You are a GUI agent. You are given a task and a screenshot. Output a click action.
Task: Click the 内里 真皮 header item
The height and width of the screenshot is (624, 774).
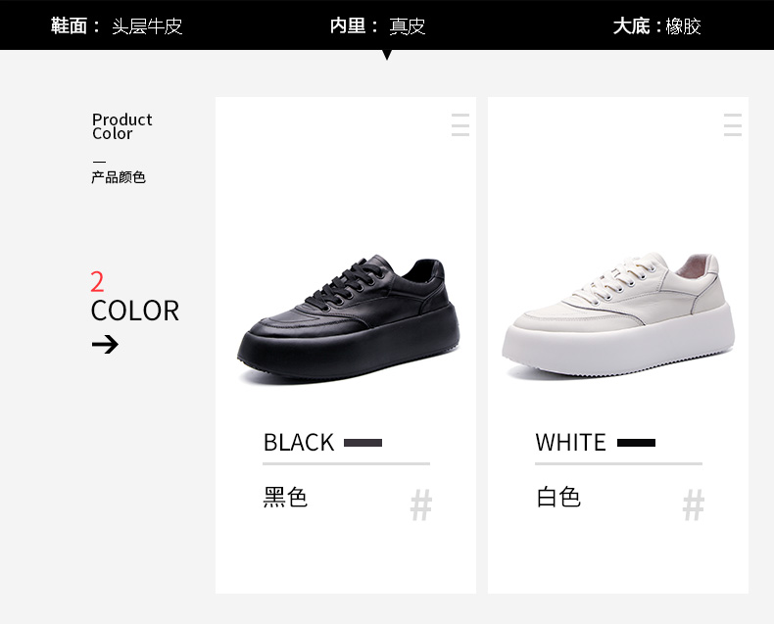point(377,25)
